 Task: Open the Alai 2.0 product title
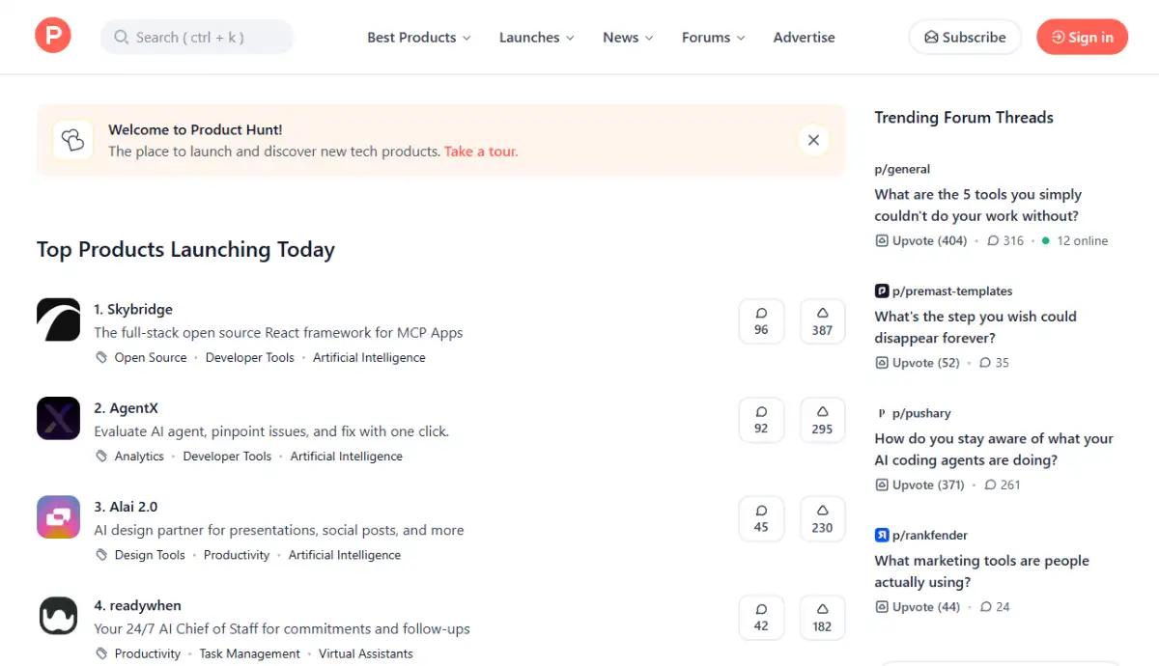coord(126,506)
